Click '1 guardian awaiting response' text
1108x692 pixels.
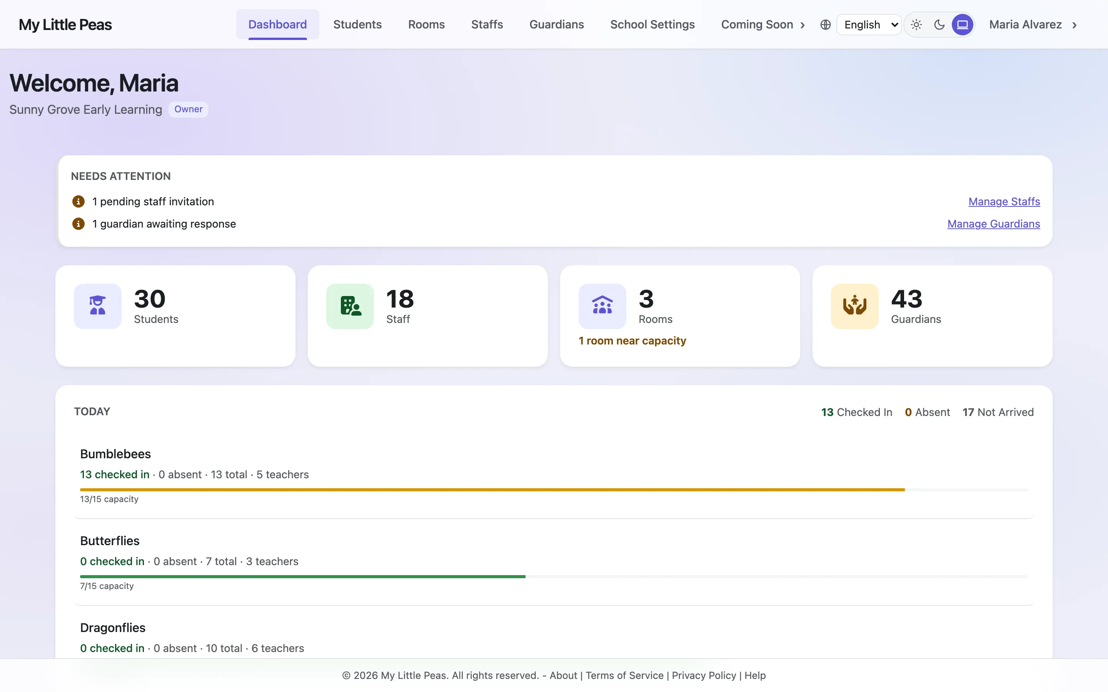click(x=164, y=224)
